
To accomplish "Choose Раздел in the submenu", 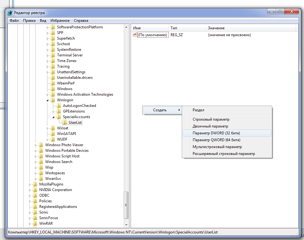I will [227, 110].
